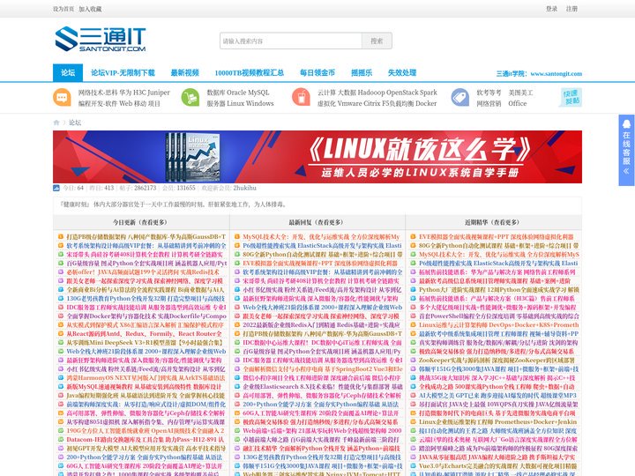Expand the 在线客服 double-chevron arrow
The image size is (635, 476).
point(626,171)
